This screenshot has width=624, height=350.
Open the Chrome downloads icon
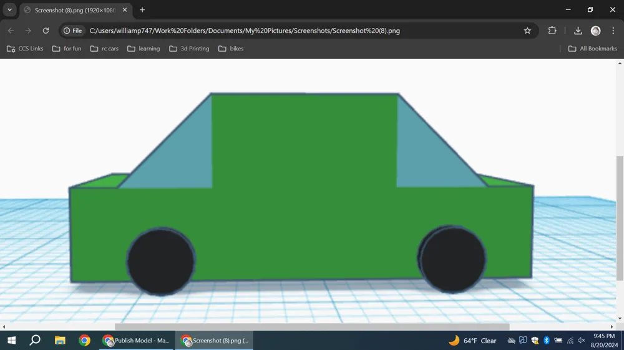(x=578, y=31)
